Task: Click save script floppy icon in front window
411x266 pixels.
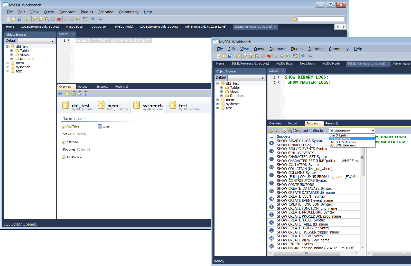Action: 230,56
